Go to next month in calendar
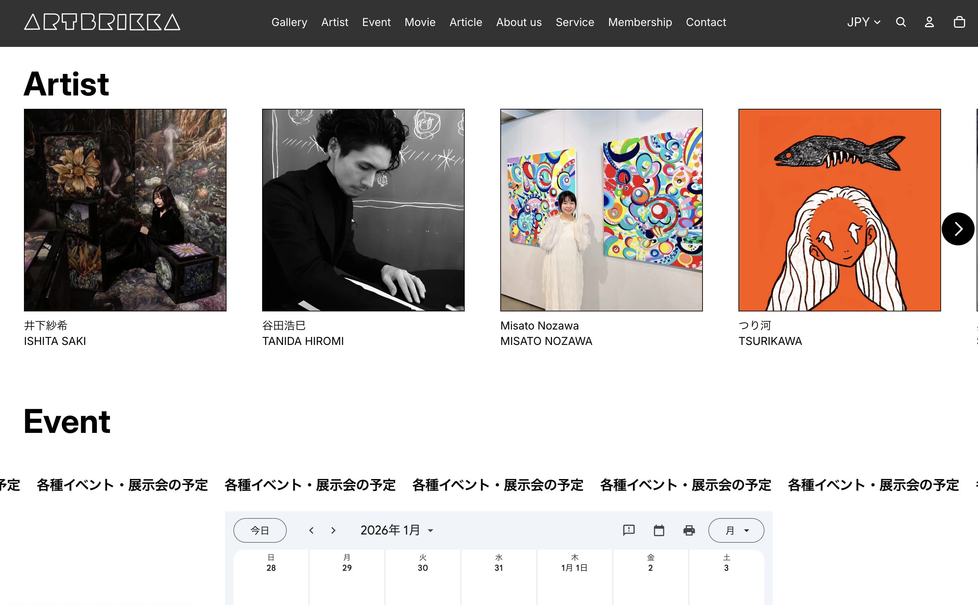 tap(333, 530)
